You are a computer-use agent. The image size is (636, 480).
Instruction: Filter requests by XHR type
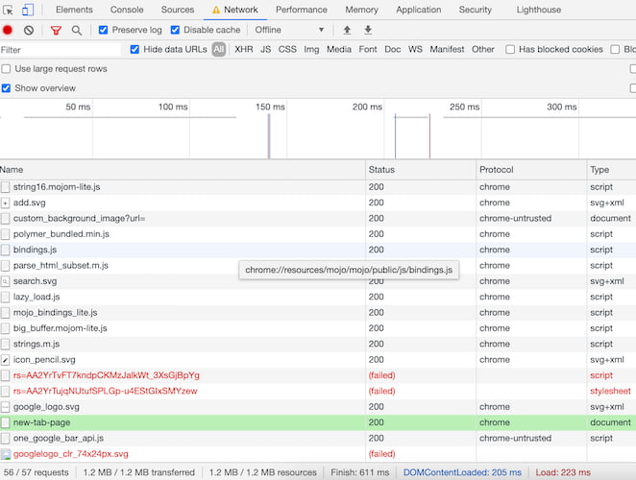click(244, 50)
